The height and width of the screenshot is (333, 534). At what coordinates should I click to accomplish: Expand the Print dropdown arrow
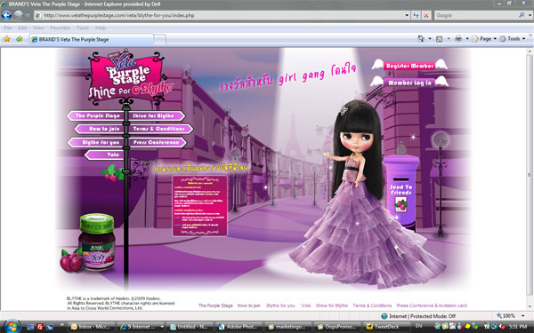[467, 39]
